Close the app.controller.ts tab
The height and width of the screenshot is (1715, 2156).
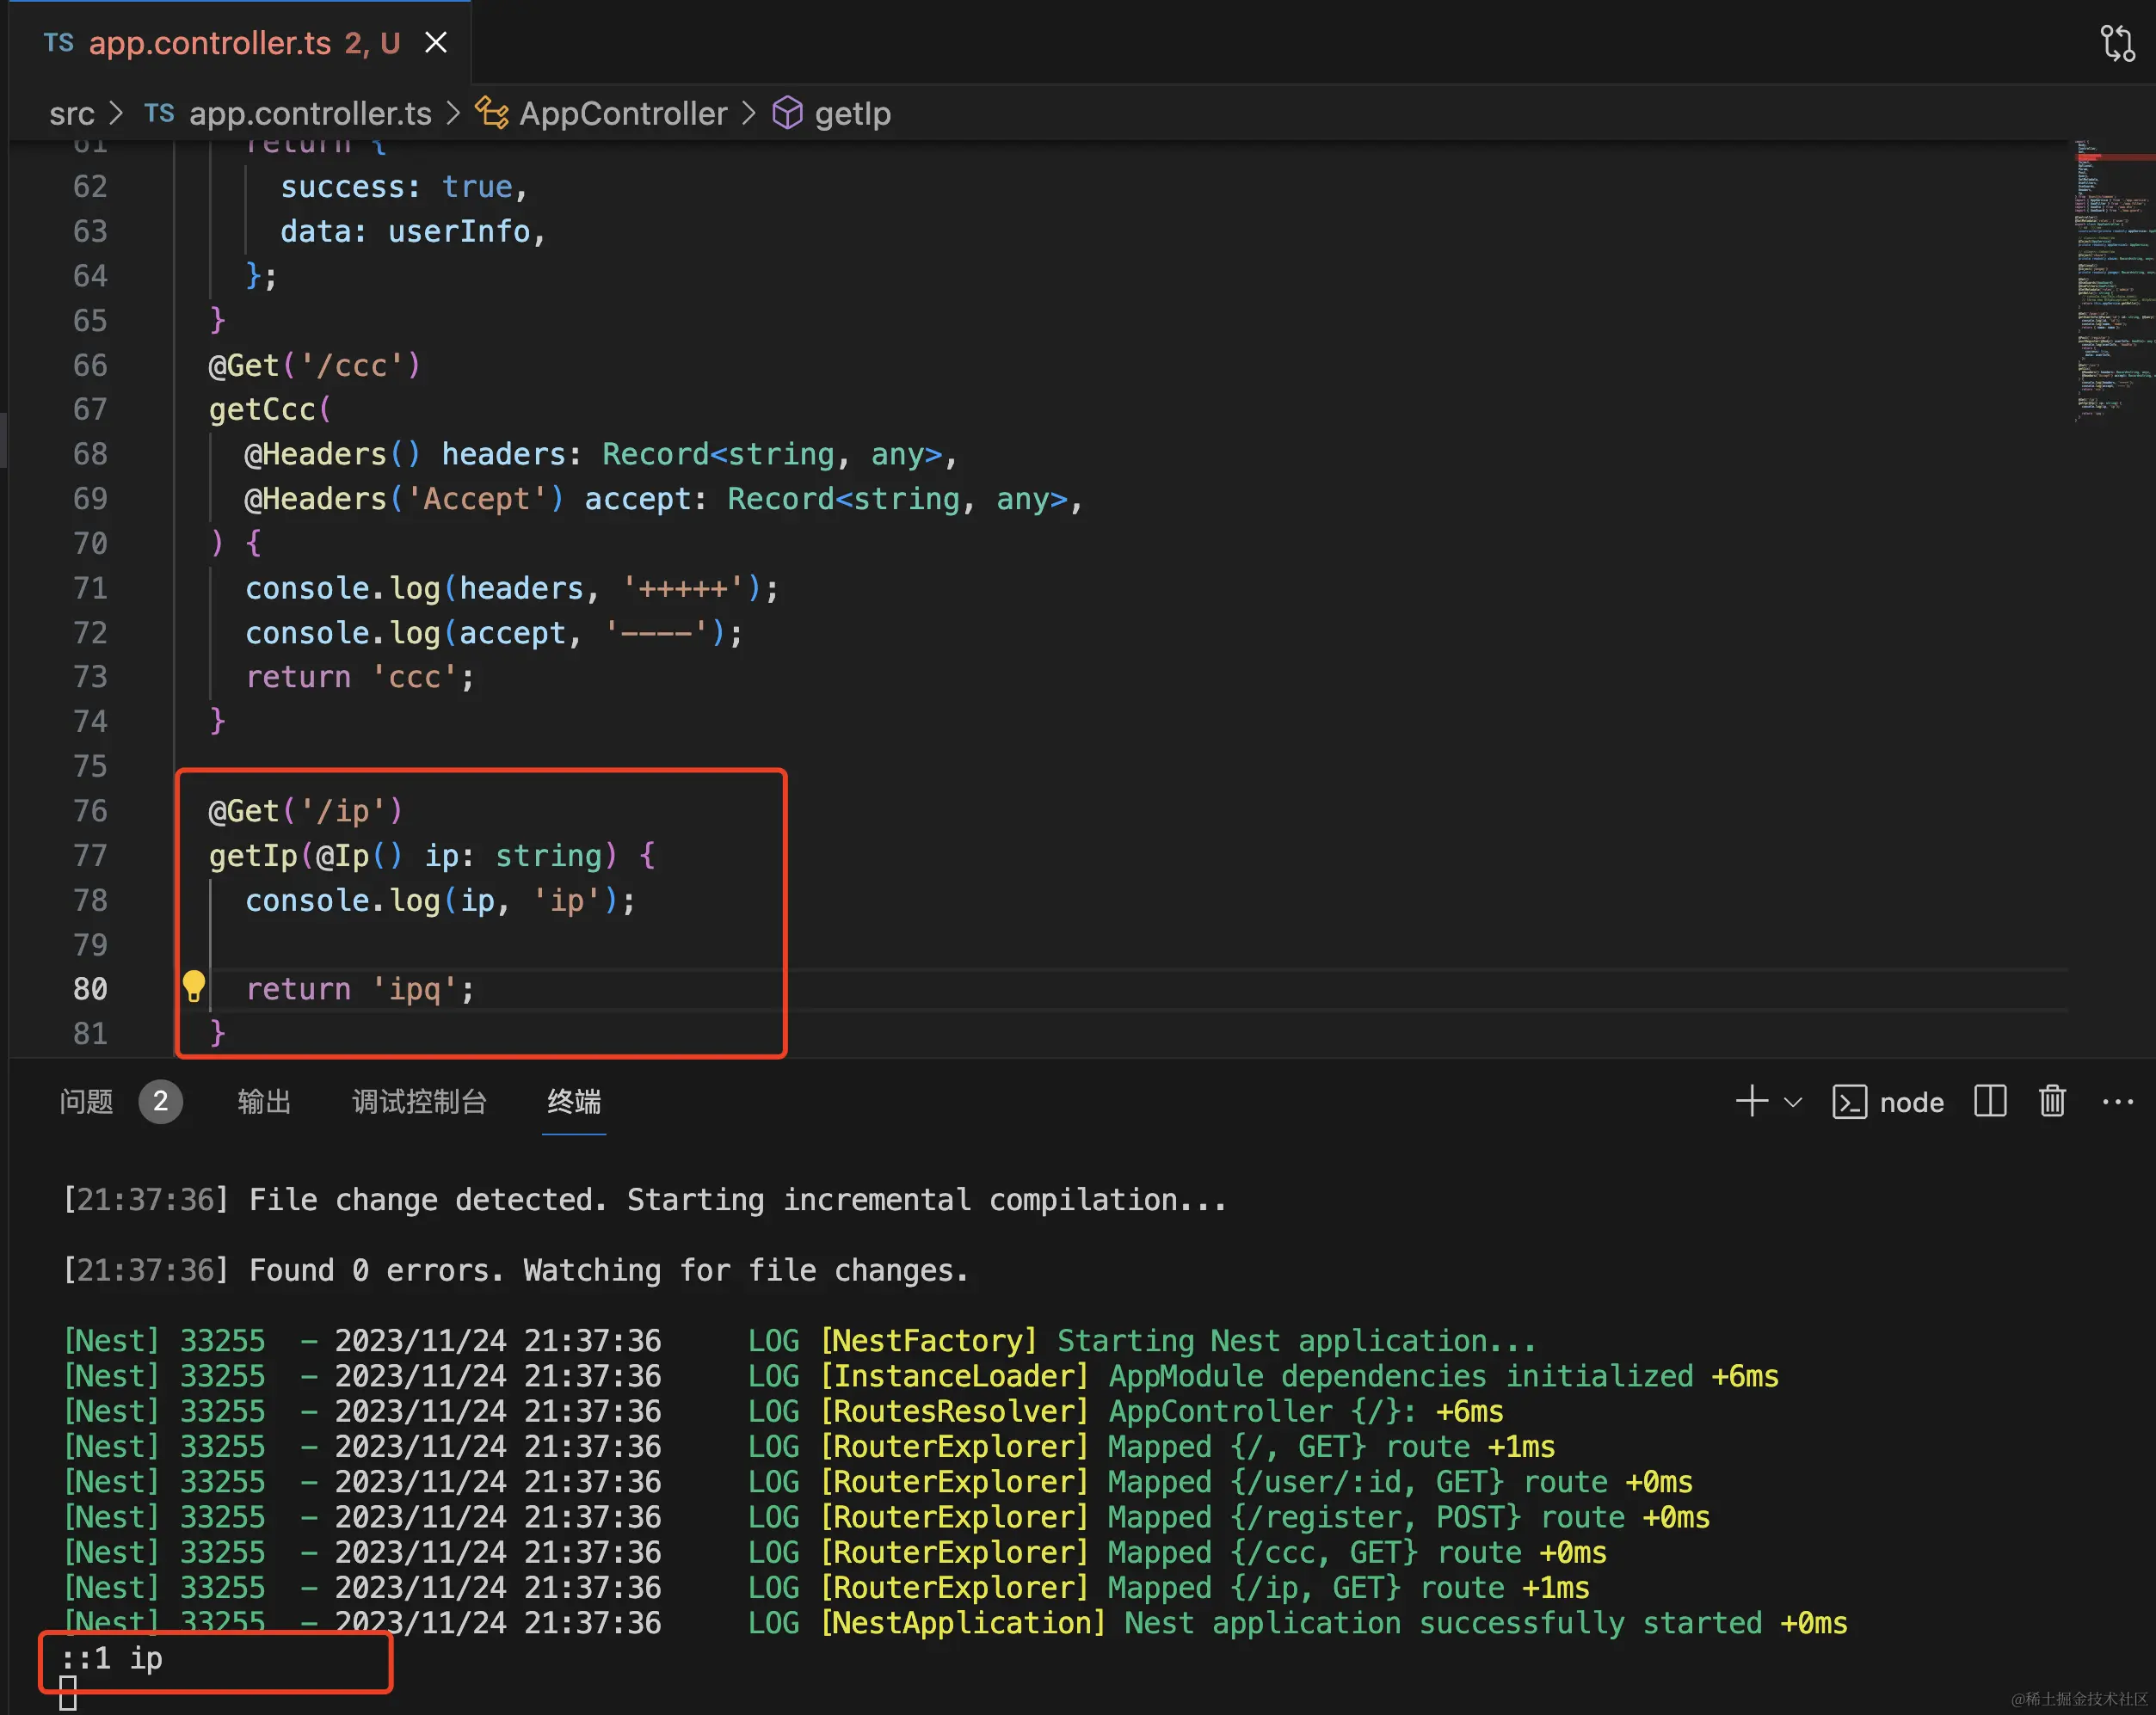(x=436, y=43)
